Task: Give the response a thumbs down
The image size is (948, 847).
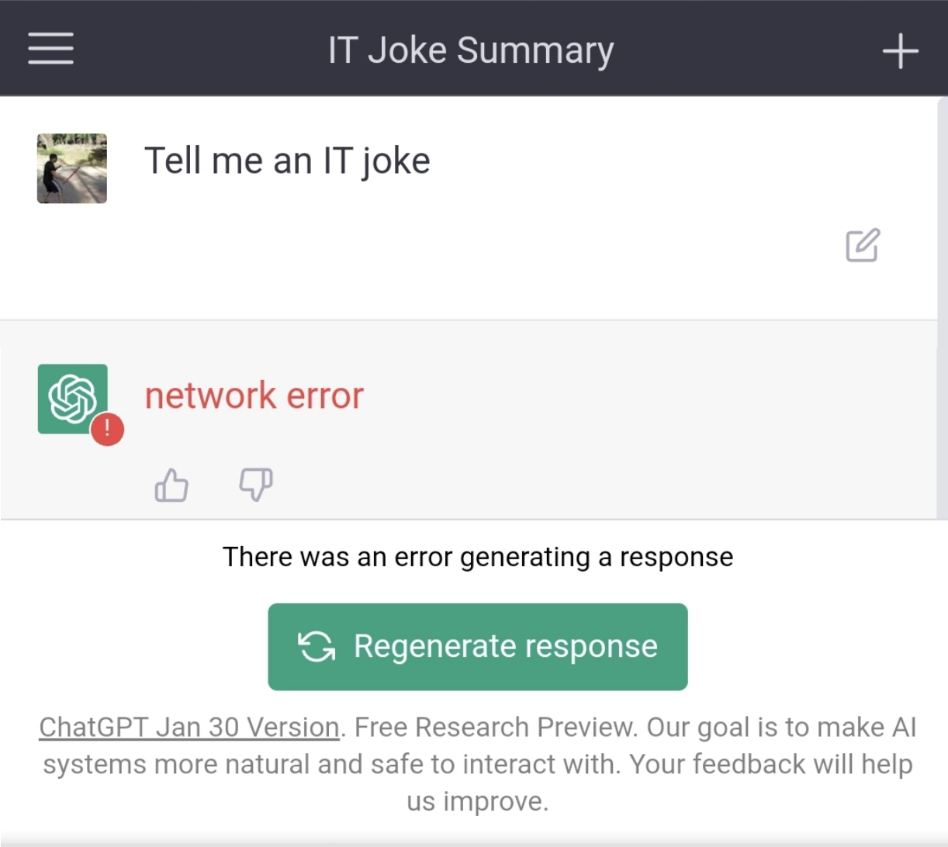Action: (255, 485)
